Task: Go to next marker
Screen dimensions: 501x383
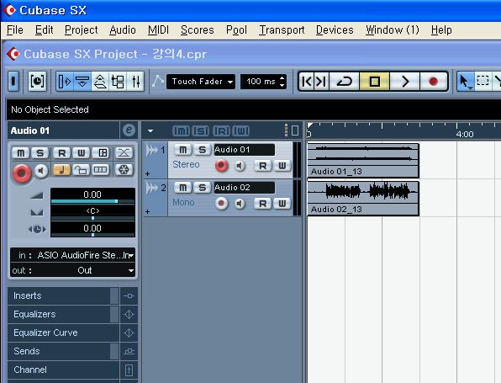Action: [321, 82]
